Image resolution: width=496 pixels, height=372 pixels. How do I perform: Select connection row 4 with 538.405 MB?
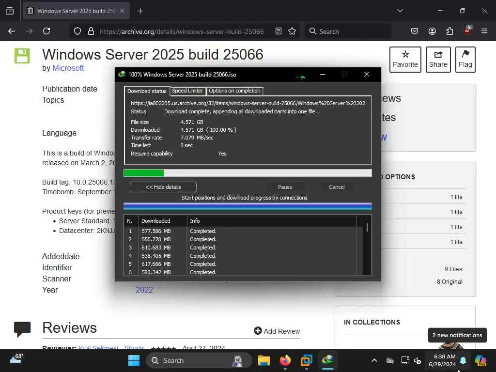pos(240,256)
